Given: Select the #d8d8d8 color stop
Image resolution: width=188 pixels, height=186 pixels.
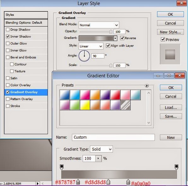Looking at the screenshot, I should (108, 182).
